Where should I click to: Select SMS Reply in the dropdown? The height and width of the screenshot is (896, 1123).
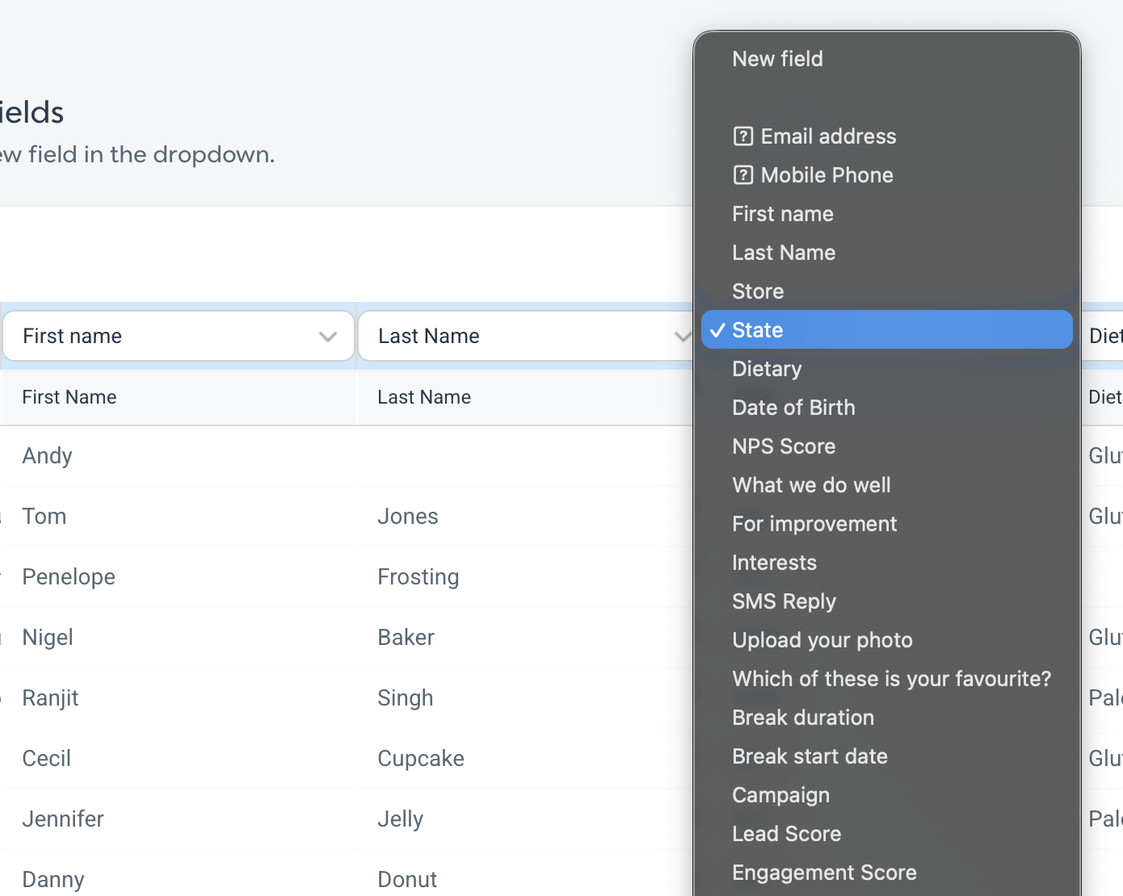pyautogui.click(x=886, y=601)
